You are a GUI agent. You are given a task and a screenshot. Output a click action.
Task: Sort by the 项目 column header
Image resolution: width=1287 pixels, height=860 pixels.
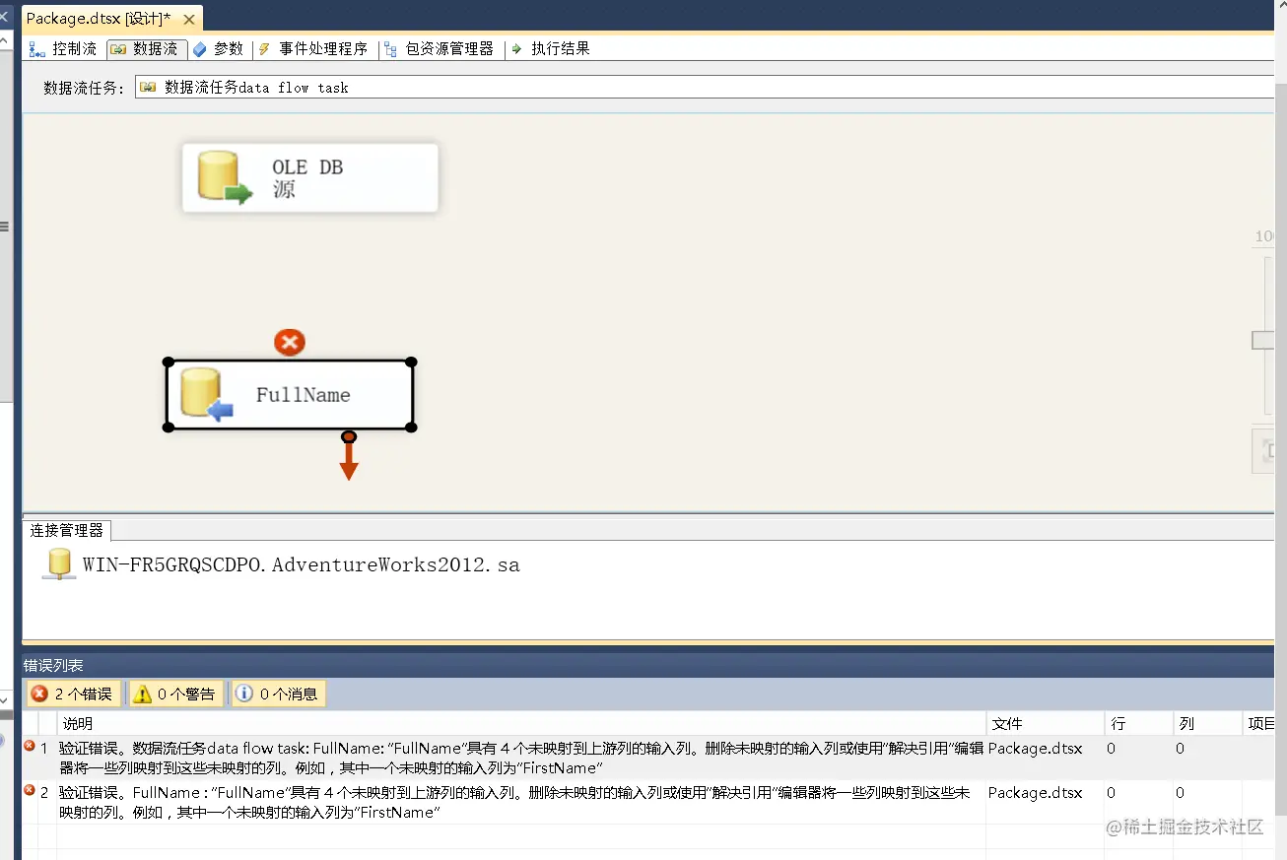1260,723
